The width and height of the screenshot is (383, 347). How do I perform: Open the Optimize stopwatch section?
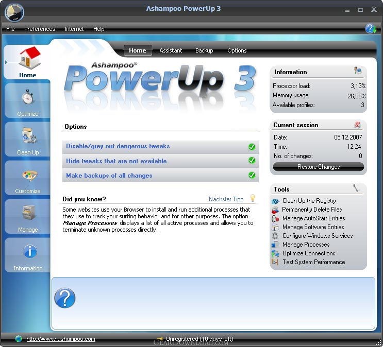(27, 101)
